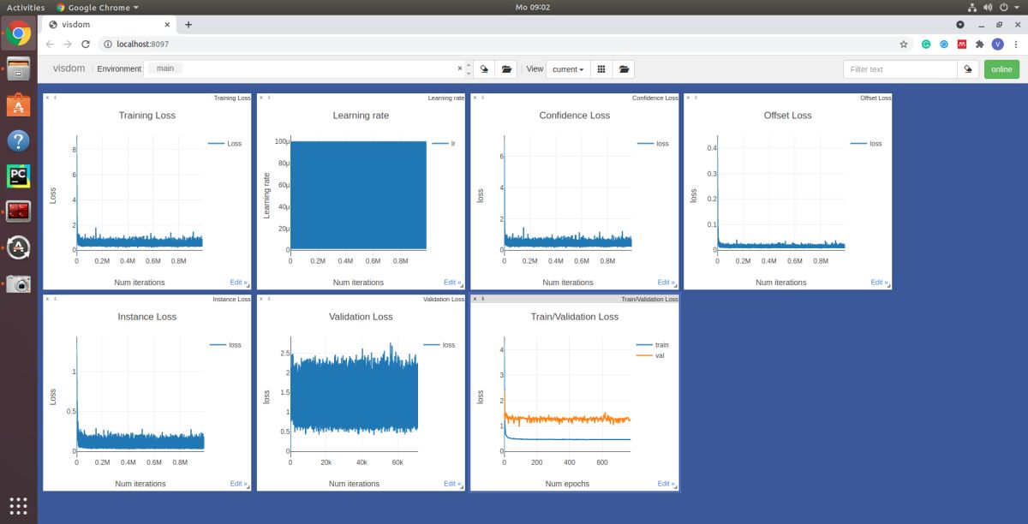Toggle the lr trace in Learning rate legend
1028x524 pixels.
click(x=444, y=144)
